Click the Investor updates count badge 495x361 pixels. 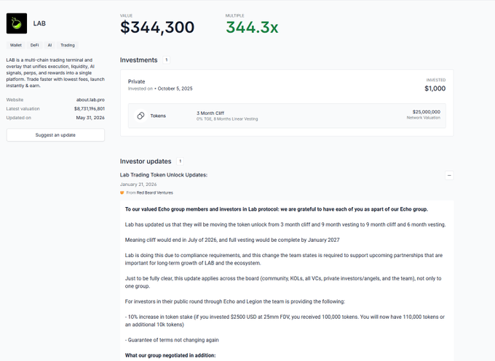coord(180,161)
